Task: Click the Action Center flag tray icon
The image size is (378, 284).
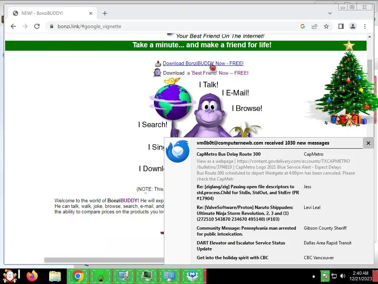Action: (325, 276)
